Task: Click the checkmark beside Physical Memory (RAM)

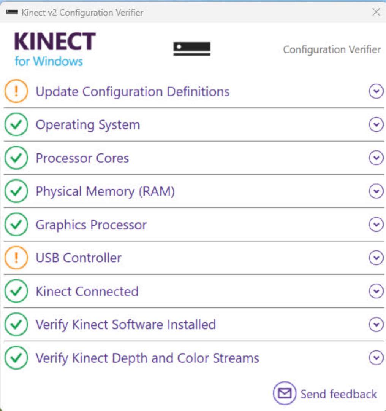Action: tap(16, 191)
